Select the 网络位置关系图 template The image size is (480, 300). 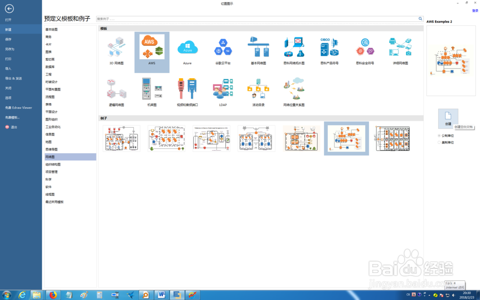pos(294,92)
